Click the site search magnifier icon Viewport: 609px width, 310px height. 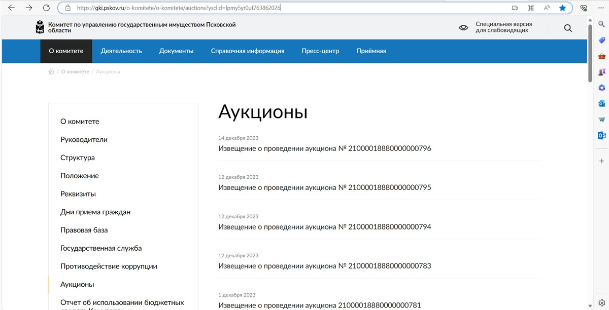568,28
